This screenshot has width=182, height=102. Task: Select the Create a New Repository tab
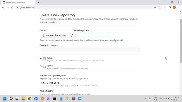(x=18, y=3)
